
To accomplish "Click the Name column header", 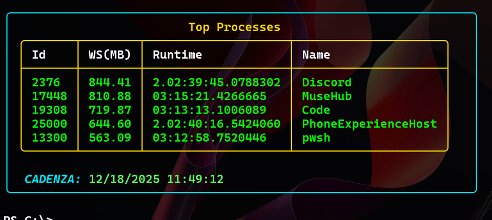I will pyautogui.click(x=316, y=55).
